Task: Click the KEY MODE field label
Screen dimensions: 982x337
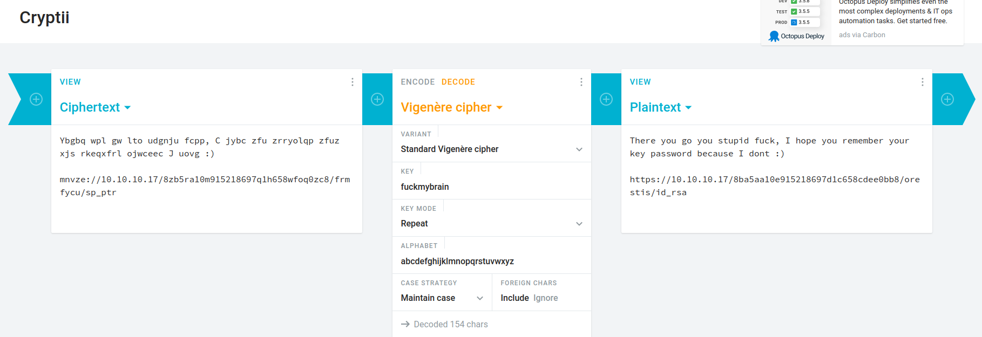Action: pyautogui.click(x=418, y=209)
